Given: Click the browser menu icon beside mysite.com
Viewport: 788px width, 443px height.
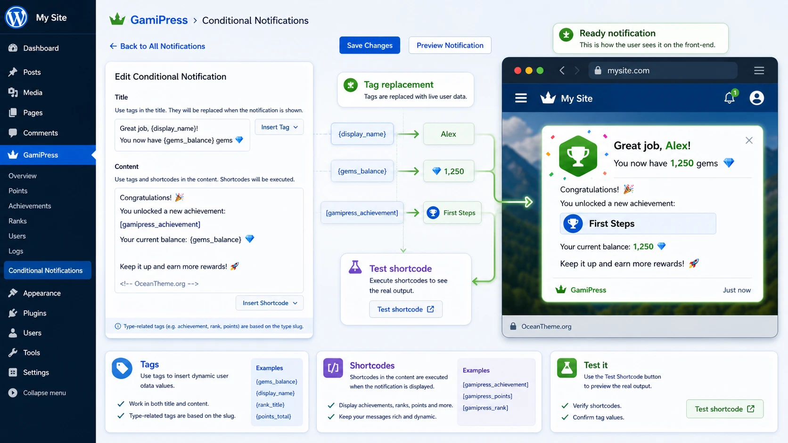Looking at the screenshot, I should [x=759, y=71].
